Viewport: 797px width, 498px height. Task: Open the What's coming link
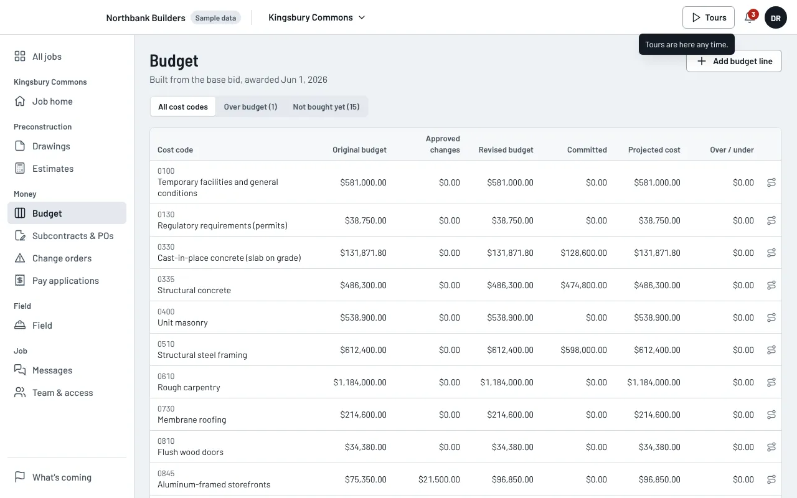(x=67, y=477)
